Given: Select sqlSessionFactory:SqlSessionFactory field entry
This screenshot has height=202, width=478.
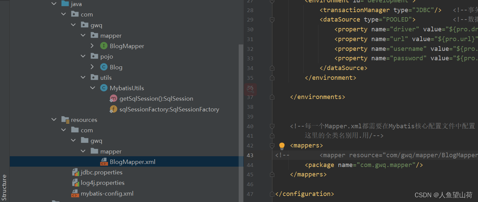Looking at the screenshot, I should (x=169, y=109).
